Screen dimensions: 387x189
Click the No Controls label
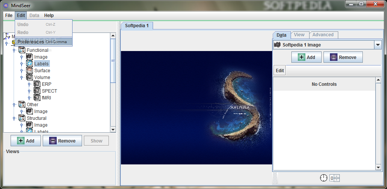point(324,84)
